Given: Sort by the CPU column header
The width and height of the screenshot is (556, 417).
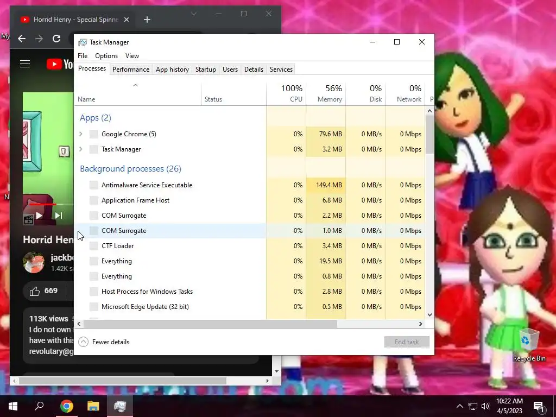Looking at the screenshot, I should tap(286, 94).
